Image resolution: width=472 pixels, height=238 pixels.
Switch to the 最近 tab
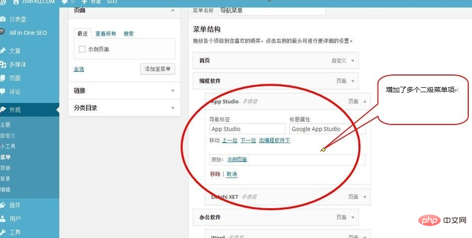click(82, 34)
